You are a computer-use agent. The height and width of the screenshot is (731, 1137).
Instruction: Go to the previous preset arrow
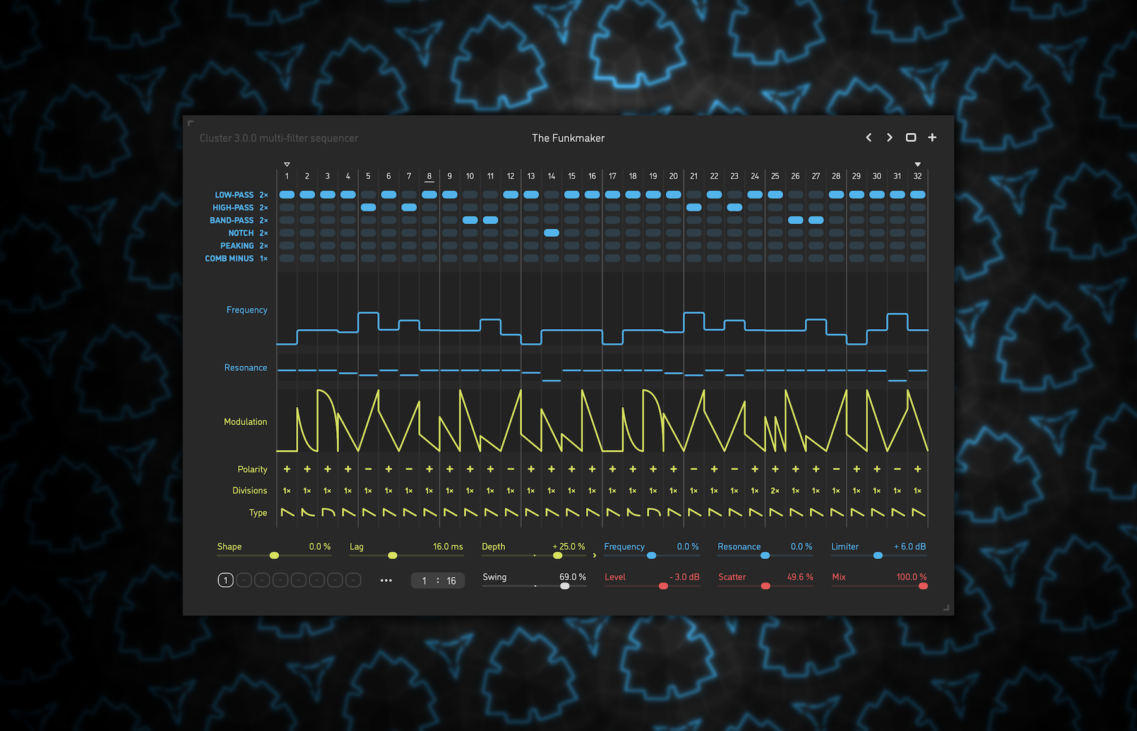tap(869, 138)
